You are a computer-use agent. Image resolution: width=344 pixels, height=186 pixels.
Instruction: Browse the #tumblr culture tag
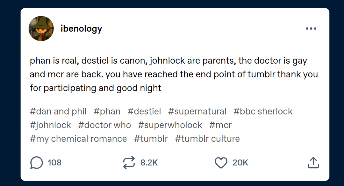point(207,139)
